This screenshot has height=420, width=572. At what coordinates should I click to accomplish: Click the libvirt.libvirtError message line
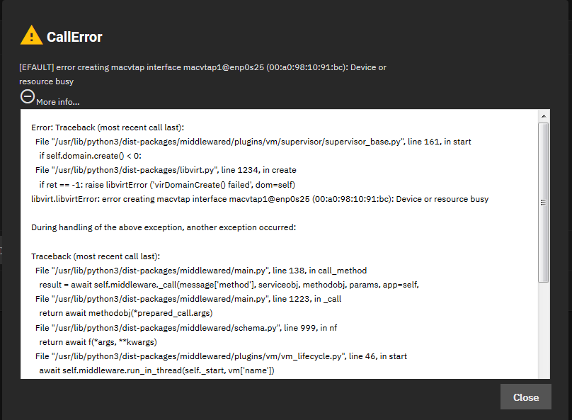(x=260, y=199)
